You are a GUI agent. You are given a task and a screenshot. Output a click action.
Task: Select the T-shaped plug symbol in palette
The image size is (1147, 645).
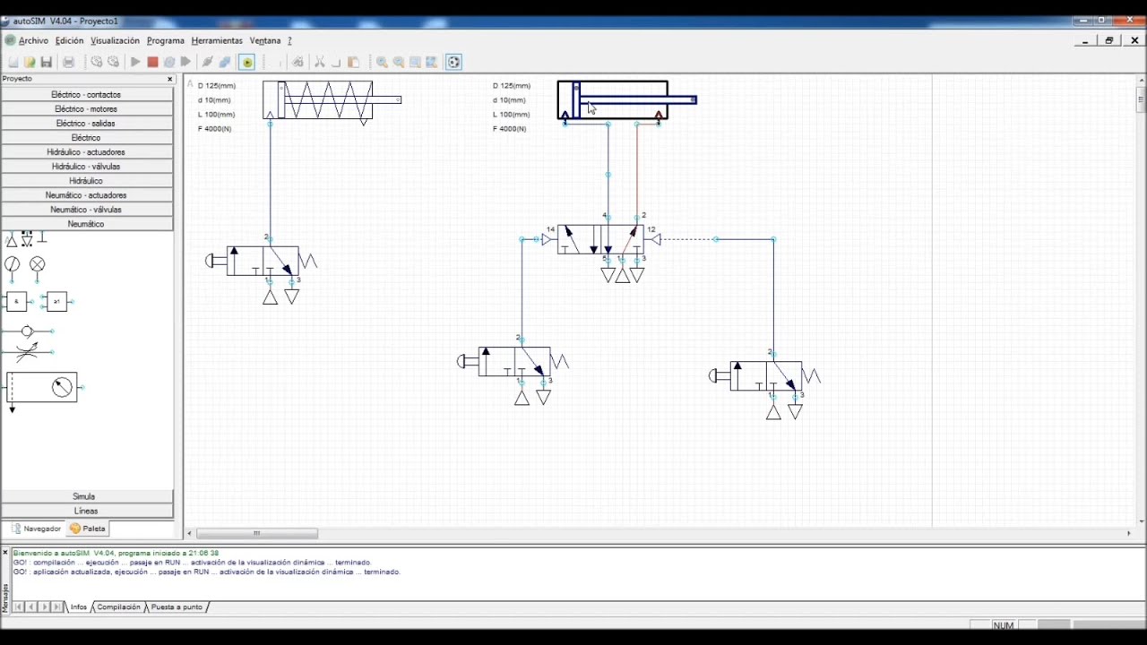tap(42, 237)
